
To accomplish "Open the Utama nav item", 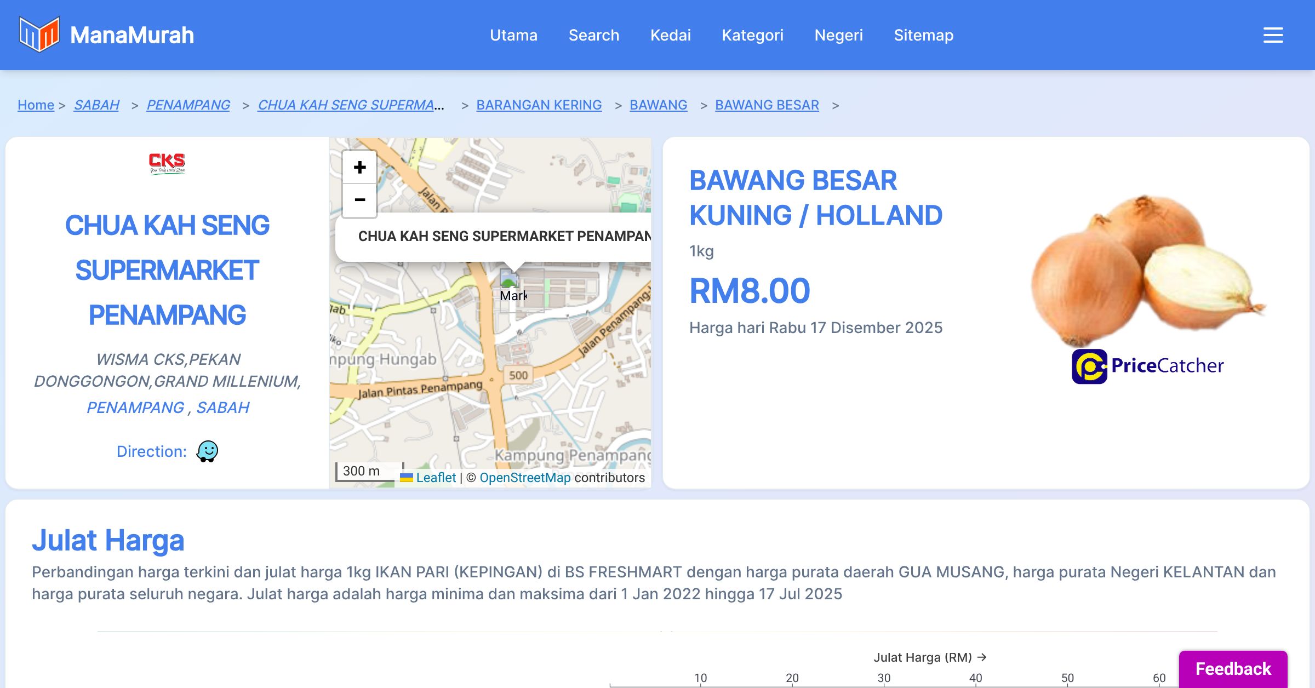I will [513, 35].
